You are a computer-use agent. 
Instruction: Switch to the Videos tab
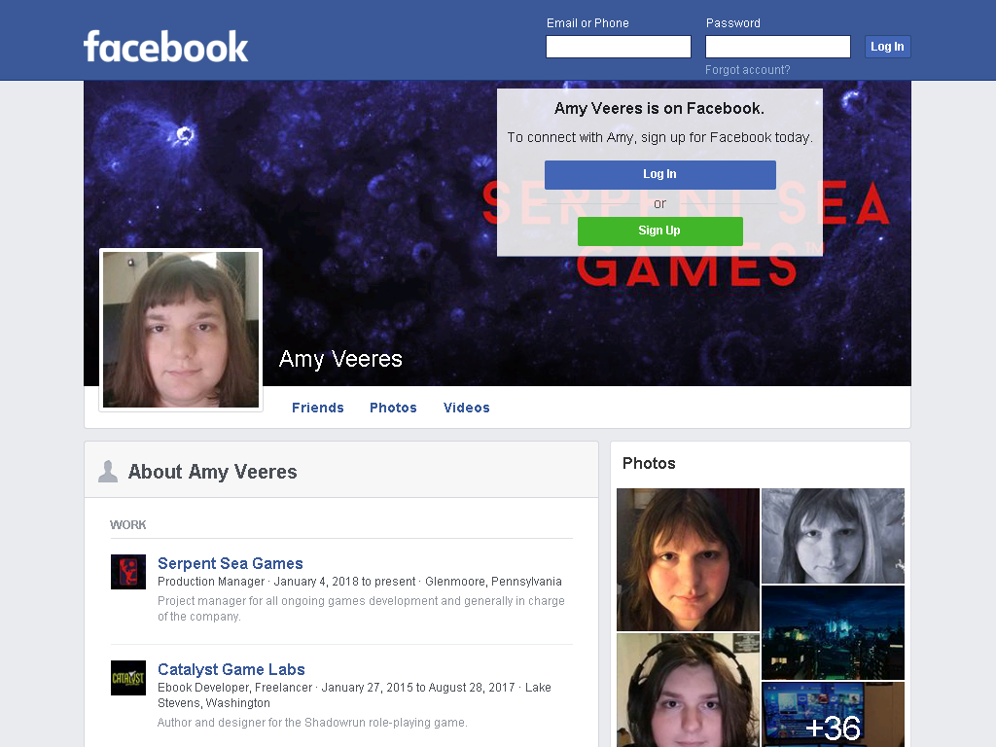click(466, 408)
